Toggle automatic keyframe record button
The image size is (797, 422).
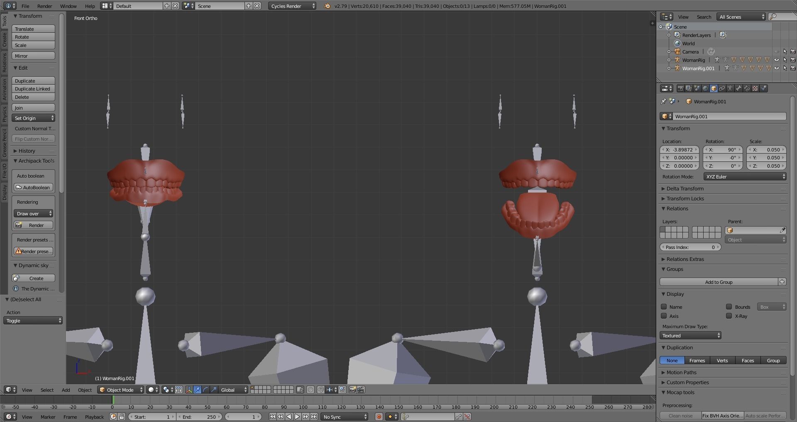[379, 417]
